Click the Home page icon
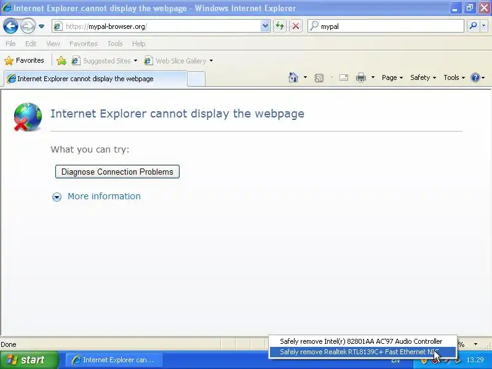 point(293,77)
